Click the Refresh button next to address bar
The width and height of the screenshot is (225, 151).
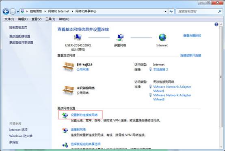point(171,11)
